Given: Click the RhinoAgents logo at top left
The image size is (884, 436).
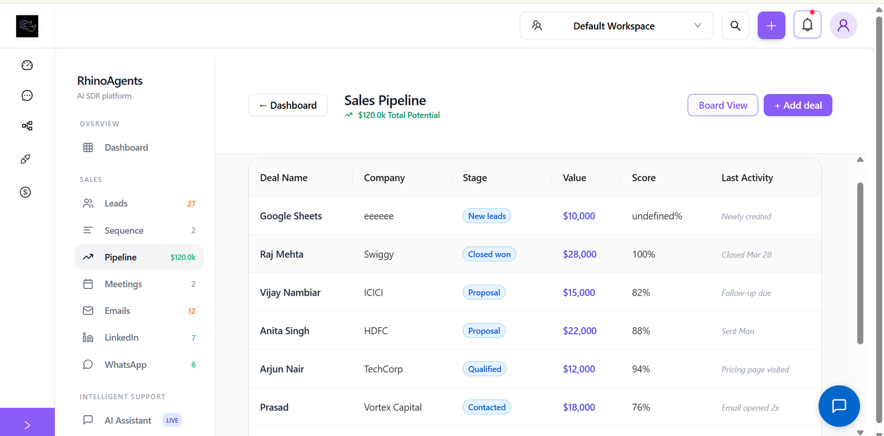Looking at the screenshot, I should (x=27, y=26).
